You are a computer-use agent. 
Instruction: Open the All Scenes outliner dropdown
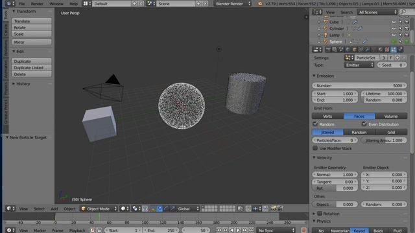coord(377,12)
